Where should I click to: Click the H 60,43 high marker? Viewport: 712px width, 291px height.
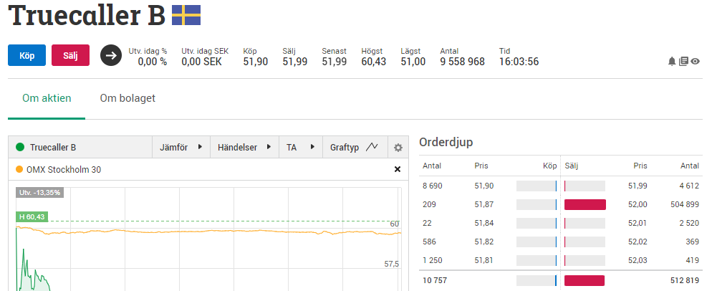[x=32, y=217]
